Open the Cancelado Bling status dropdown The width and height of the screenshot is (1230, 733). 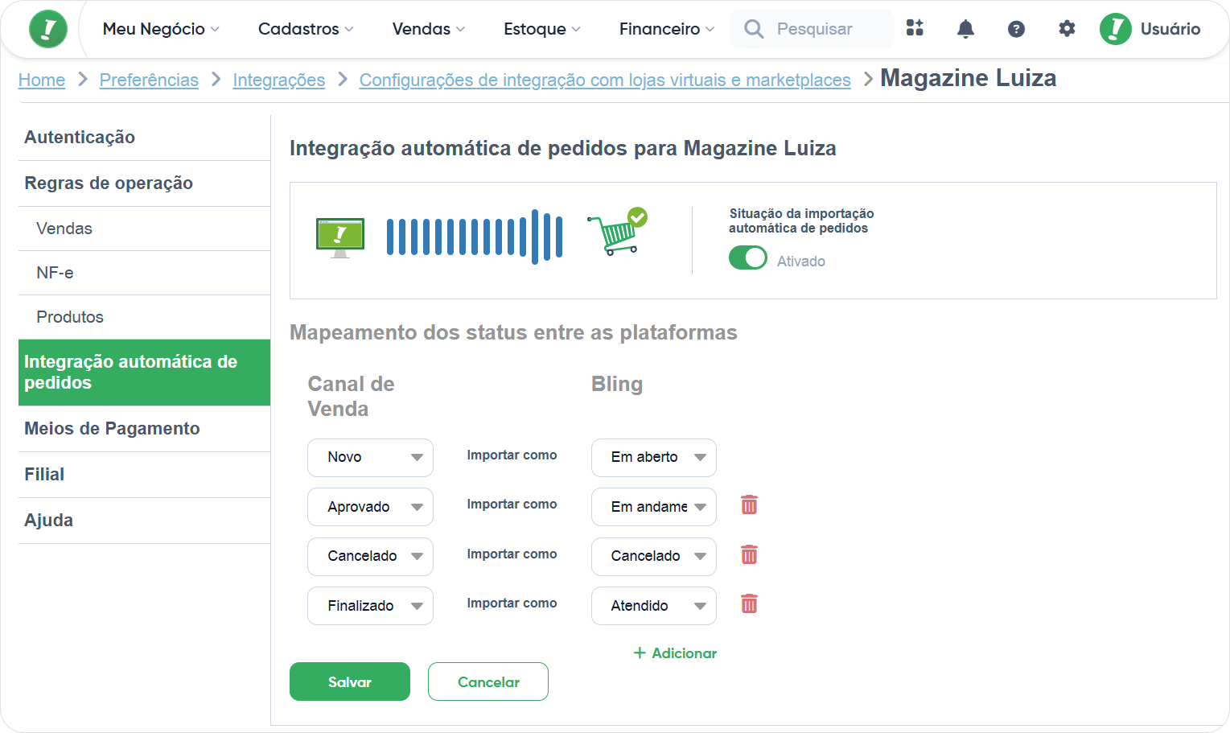654,557
